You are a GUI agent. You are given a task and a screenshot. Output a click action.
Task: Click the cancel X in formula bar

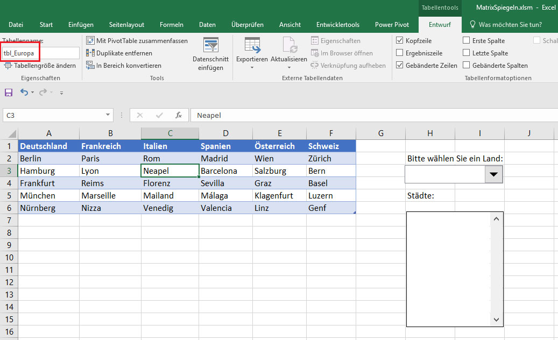140,115
